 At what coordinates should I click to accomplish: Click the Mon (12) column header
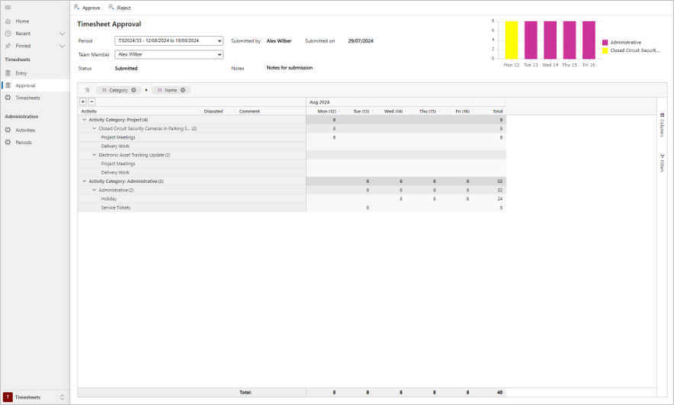(326, 111)
